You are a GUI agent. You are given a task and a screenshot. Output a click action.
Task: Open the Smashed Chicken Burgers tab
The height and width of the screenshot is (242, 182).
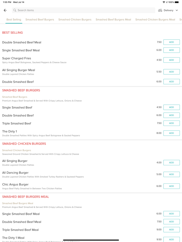75,19
